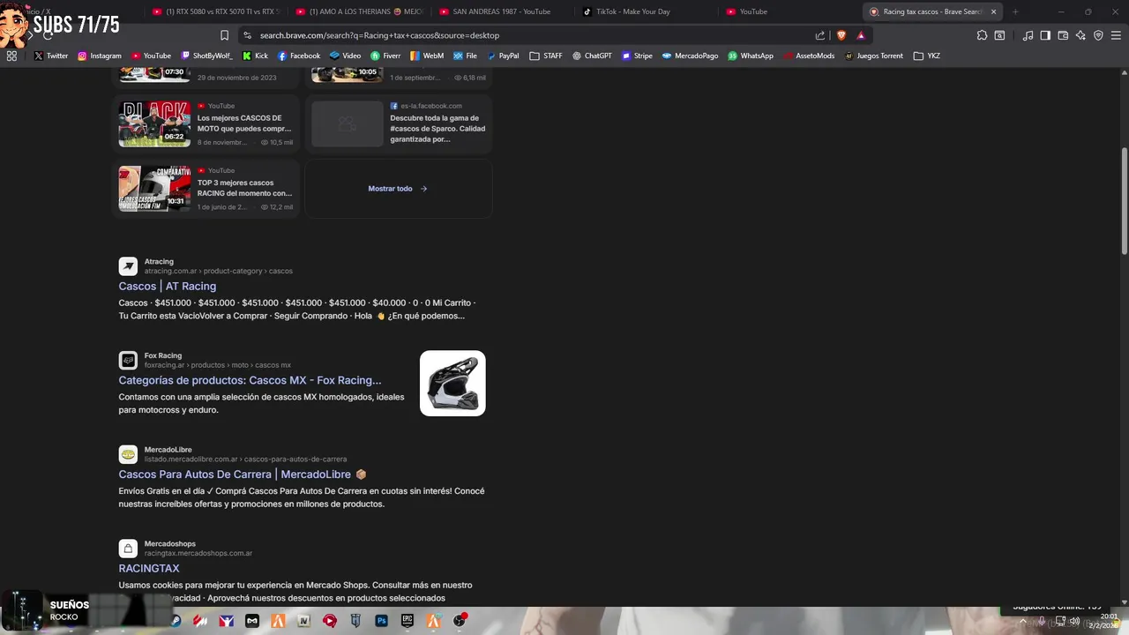Click the Brave VPN shield icon
Screen dimensions: 1129x635
[1098, 35]
